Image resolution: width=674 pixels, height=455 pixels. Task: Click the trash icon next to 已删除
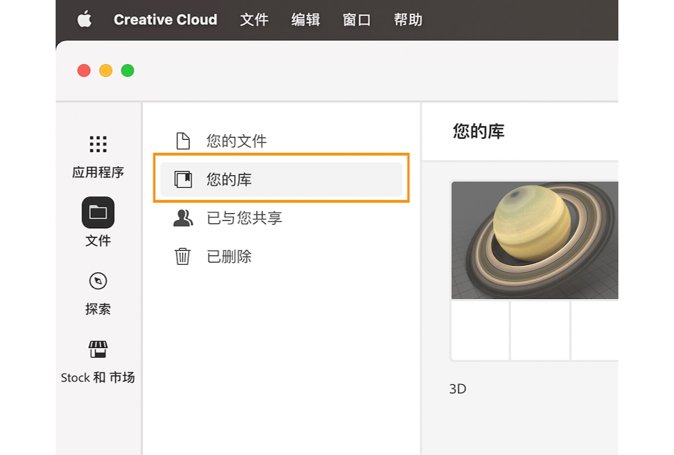pyautogui.click(x=181, y=257)
